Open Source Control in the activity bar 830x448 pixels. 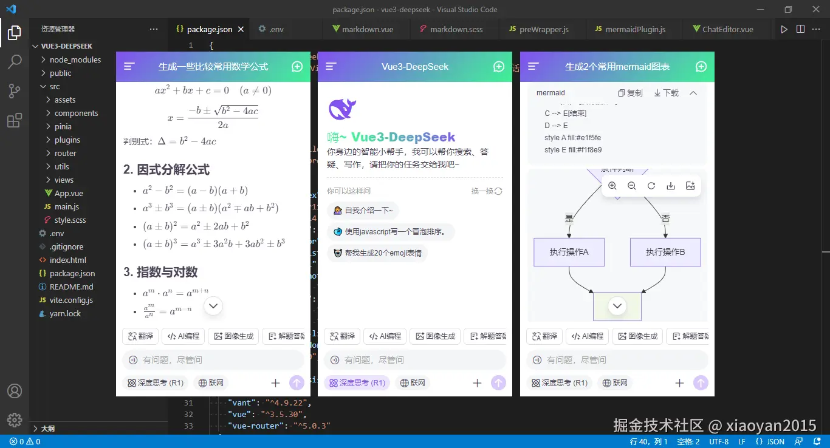[15, 91]
